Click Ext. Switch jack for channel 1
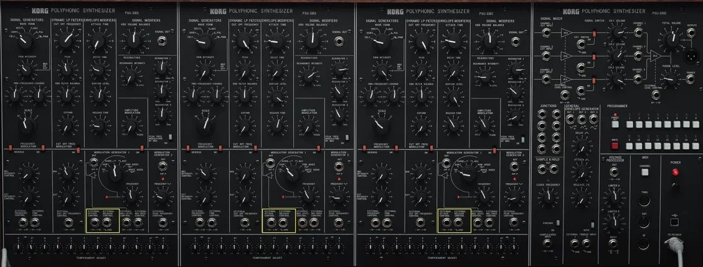The width and height of the screenshot is (703, 267). (582, 45)
